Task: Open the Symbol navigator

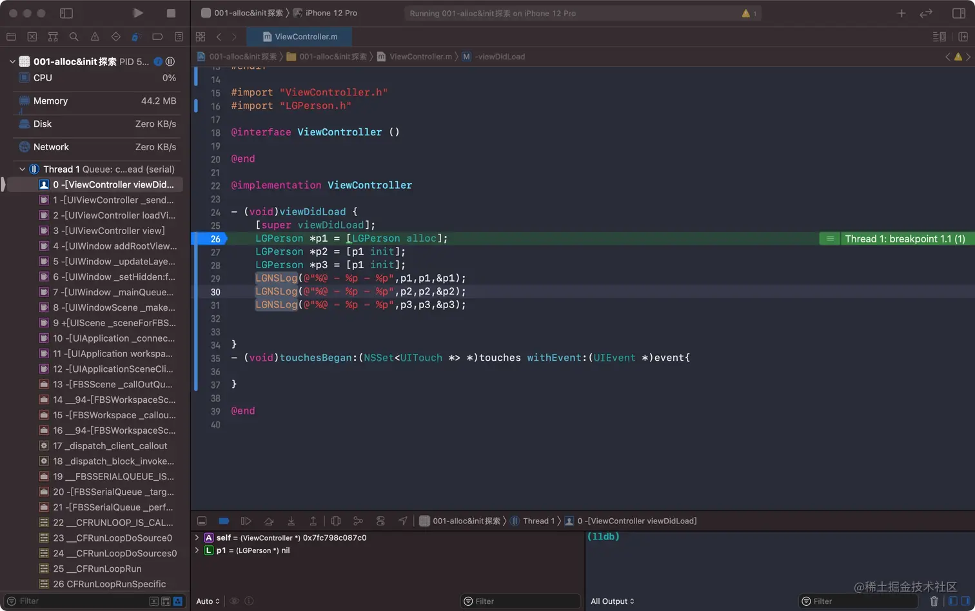Action: pos(53,37)
